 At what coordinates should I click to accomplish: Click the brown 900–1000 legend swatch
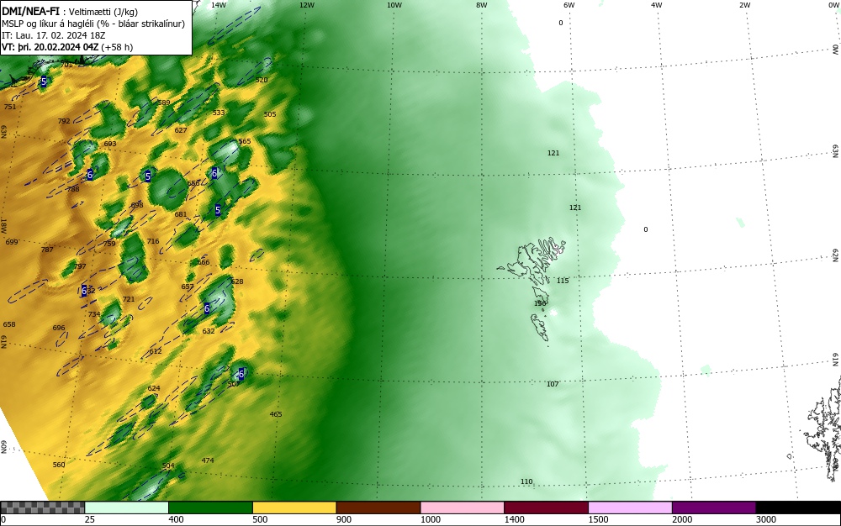pos(378,508)
